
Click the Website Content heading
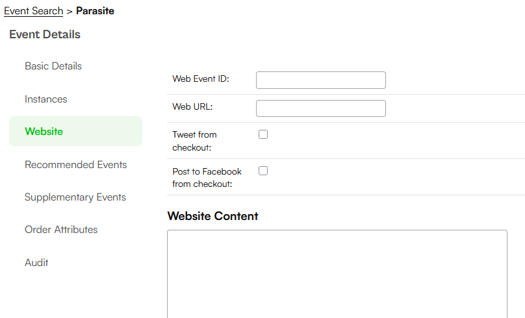tap(213, 216)
